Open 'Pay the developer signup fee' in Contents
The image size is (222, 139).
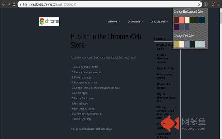click(x=166, y=98)
